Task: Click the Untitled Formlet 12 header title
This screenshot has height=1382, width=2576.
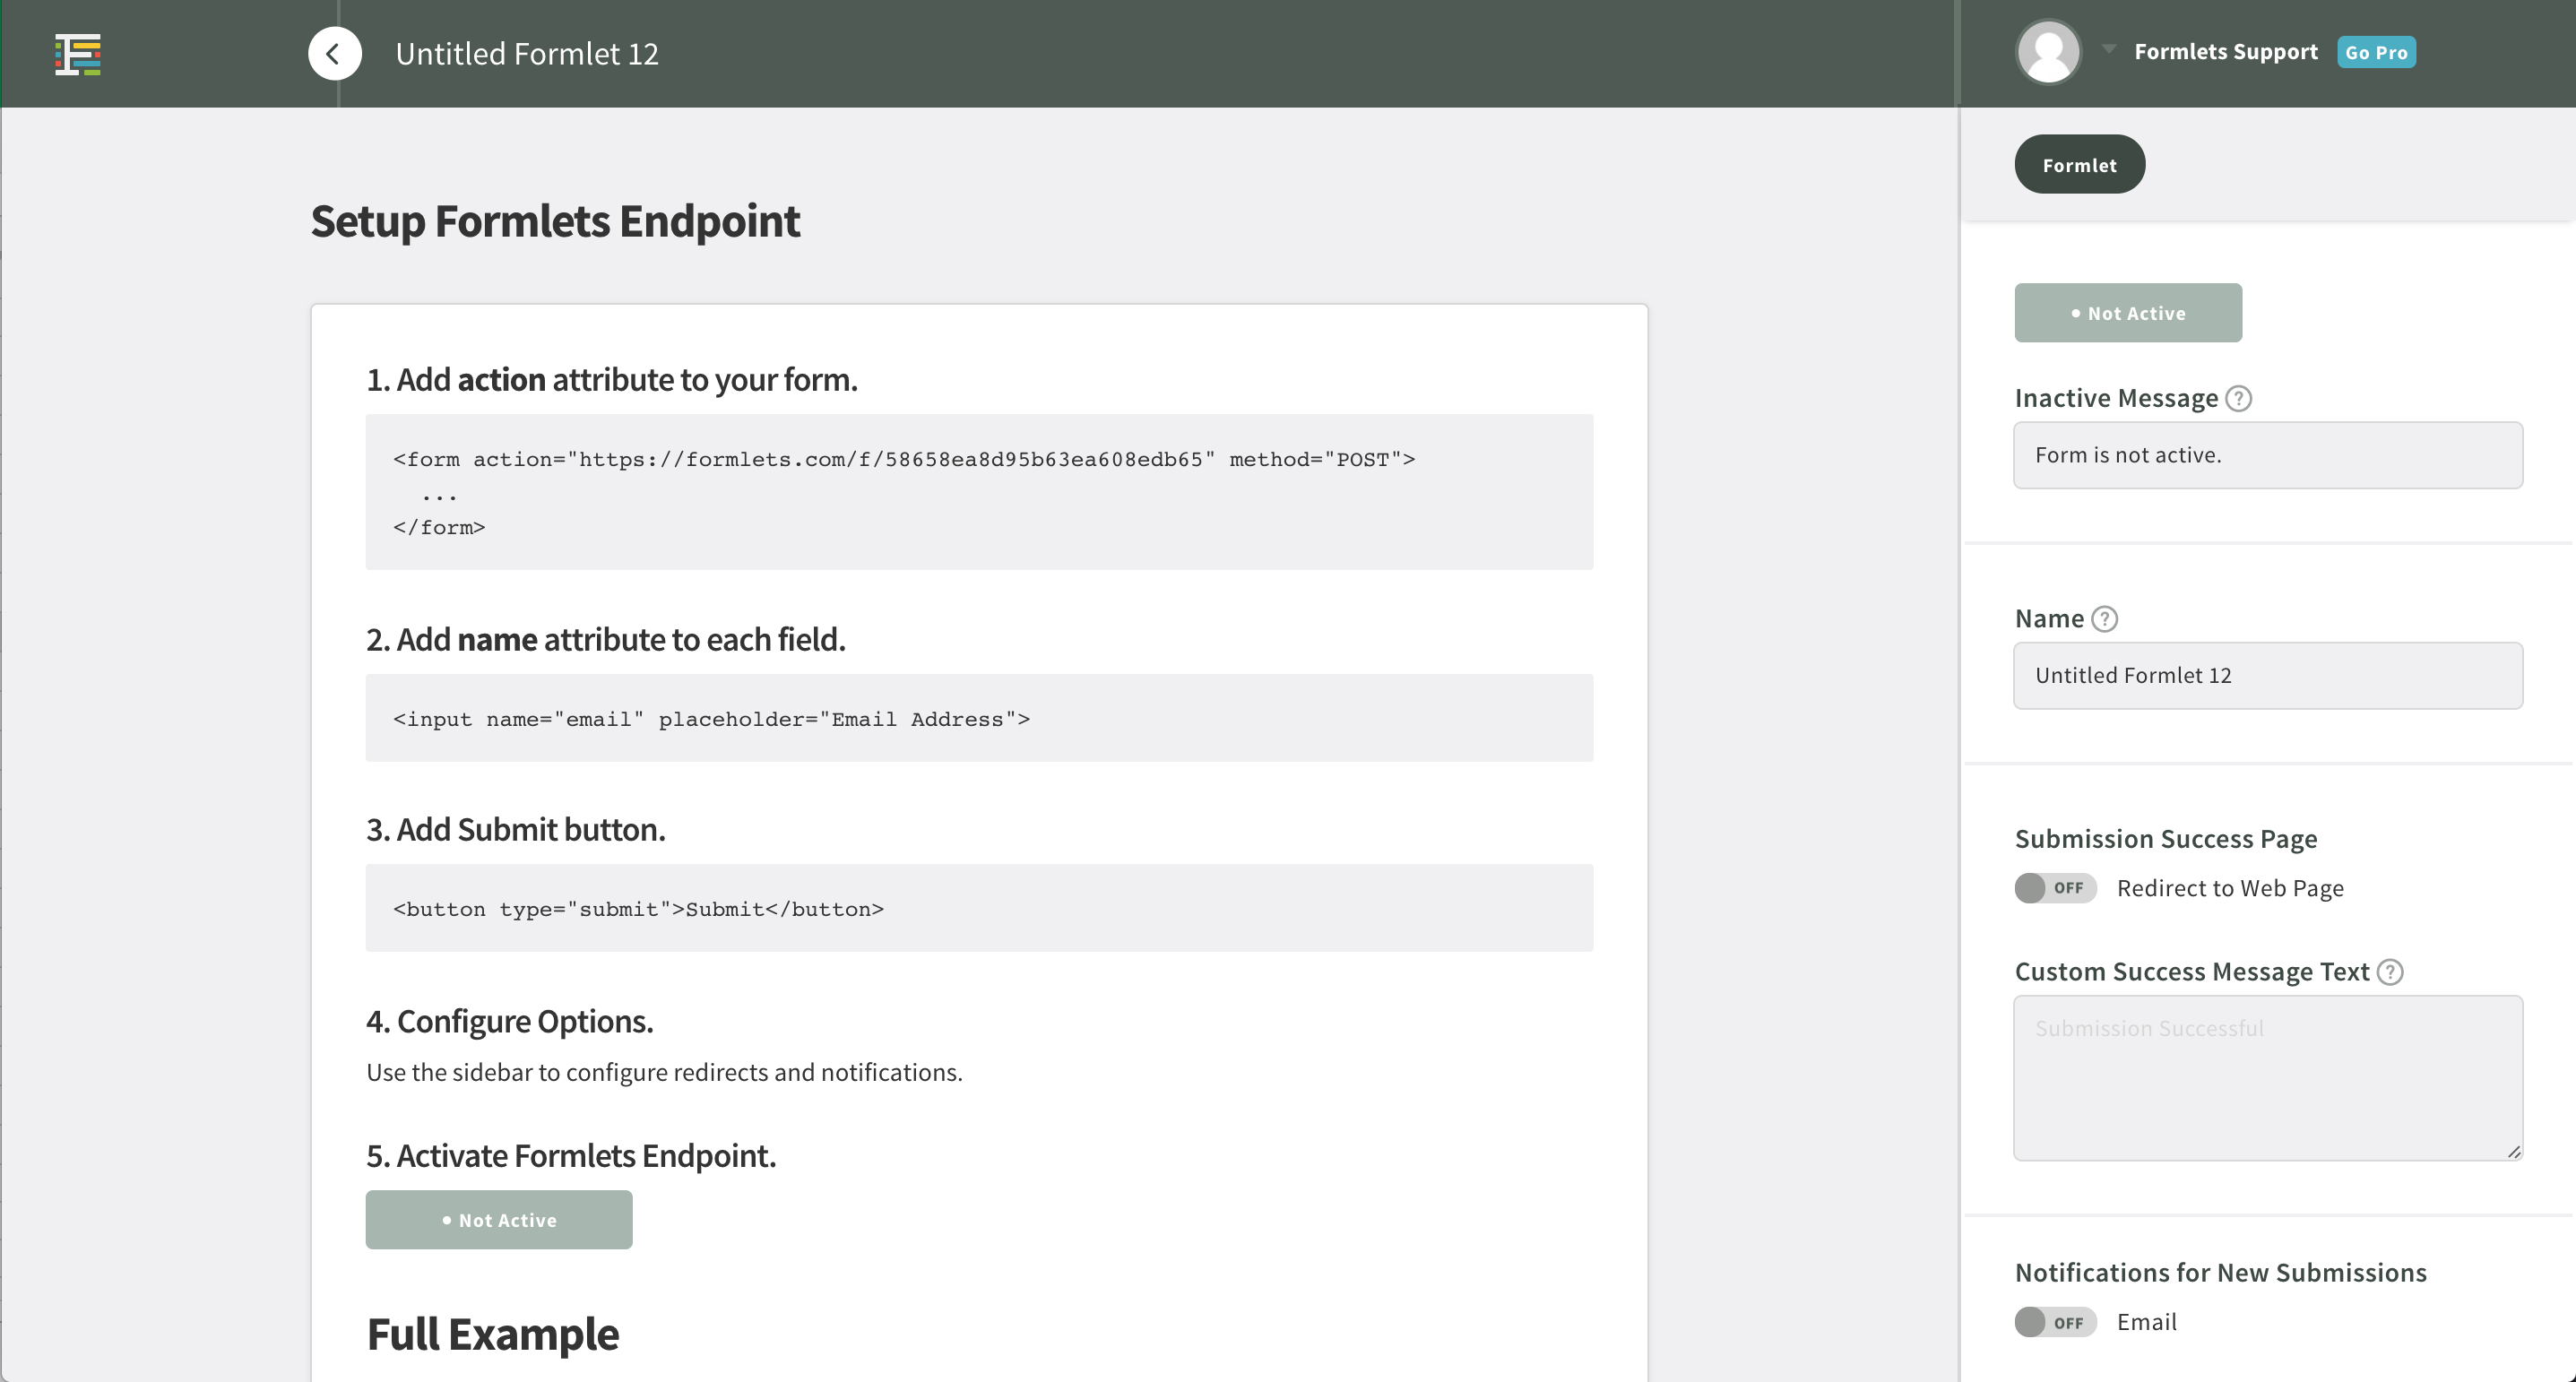Action: click(527, 53)
